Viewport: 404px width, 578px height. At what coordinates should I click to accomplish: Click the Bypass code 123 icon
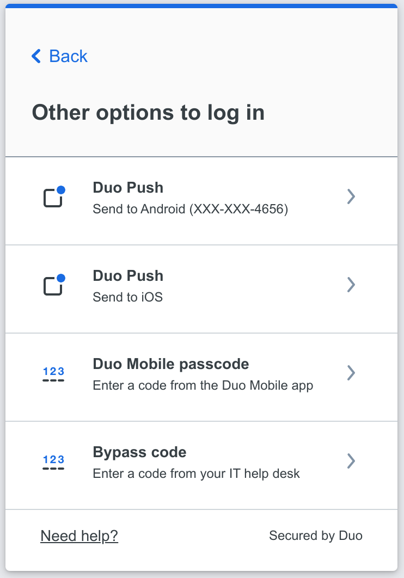click(x=53, y=462)
